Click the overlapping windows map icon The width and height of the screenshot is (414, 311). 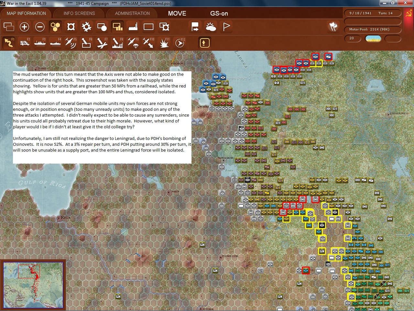(x=9, y=27)
